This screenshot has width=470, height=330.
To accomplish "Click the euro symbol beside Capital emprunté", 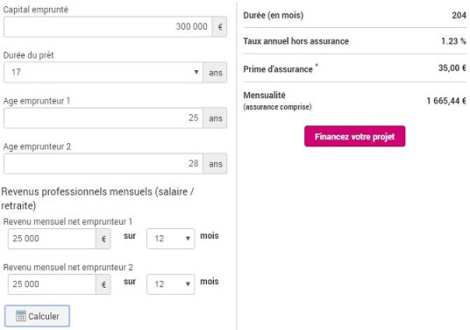I will (220, 26).
